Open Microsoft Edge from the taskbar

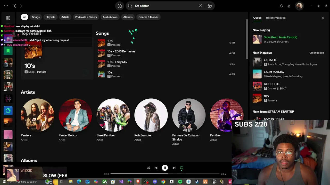79,182
